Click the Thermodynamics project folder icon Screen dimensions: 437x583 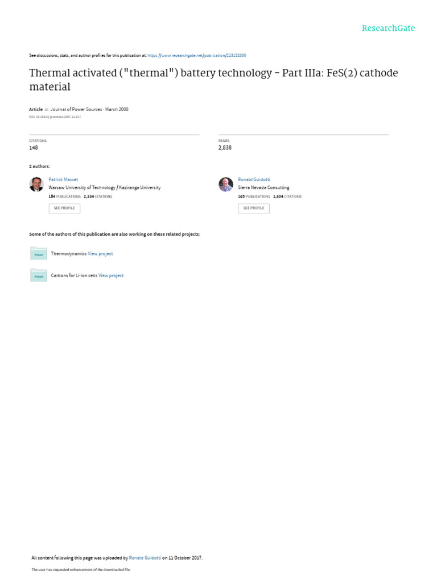click(x=39, y=254)
